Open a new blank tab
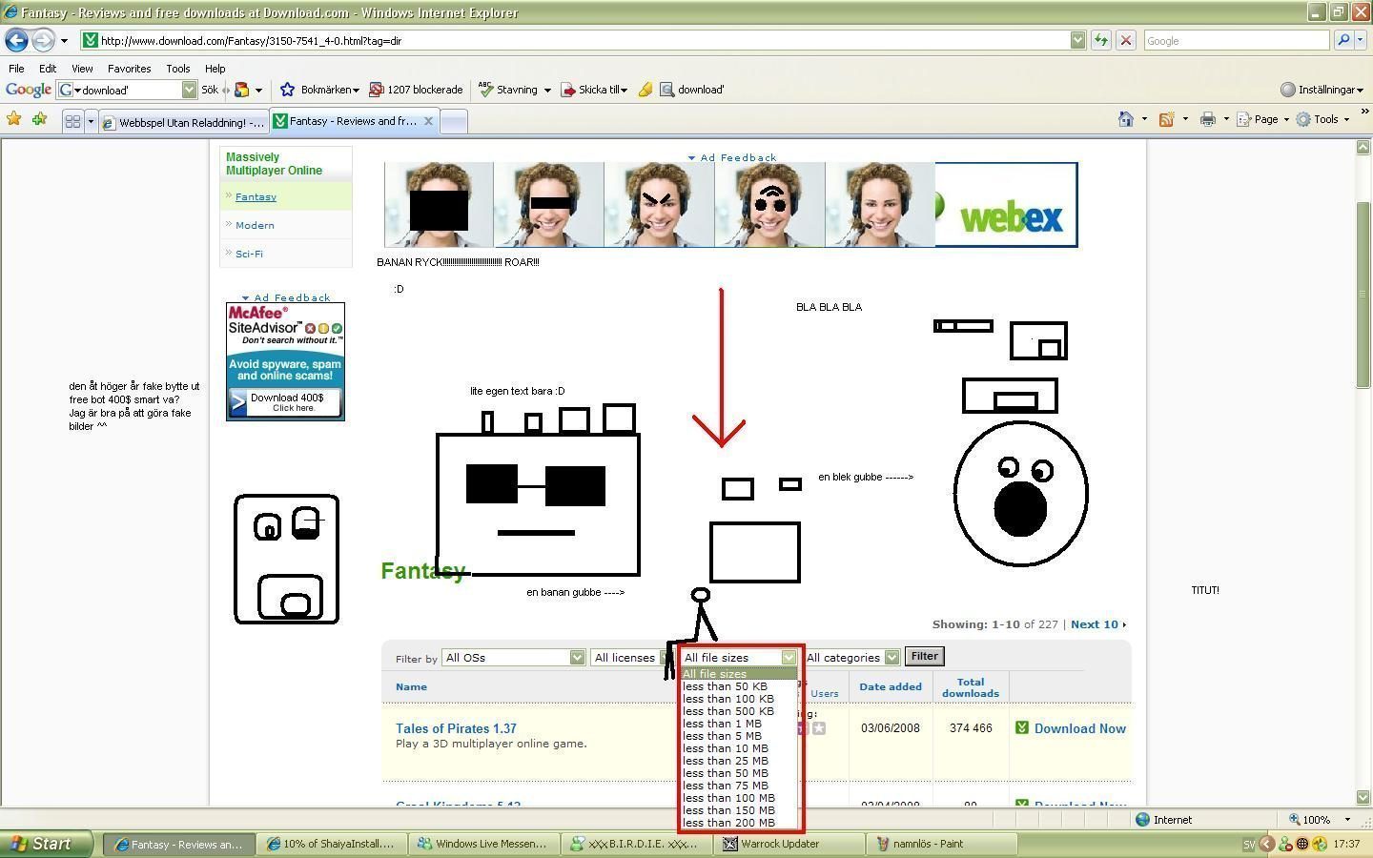Viewport: 1373px width, 858px height. click(x=454, y=121)
